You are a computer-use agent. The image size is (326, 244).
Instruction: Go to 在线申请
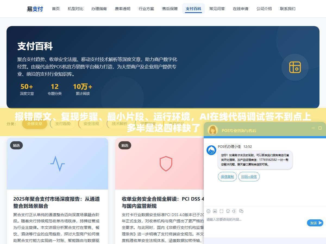240,9
